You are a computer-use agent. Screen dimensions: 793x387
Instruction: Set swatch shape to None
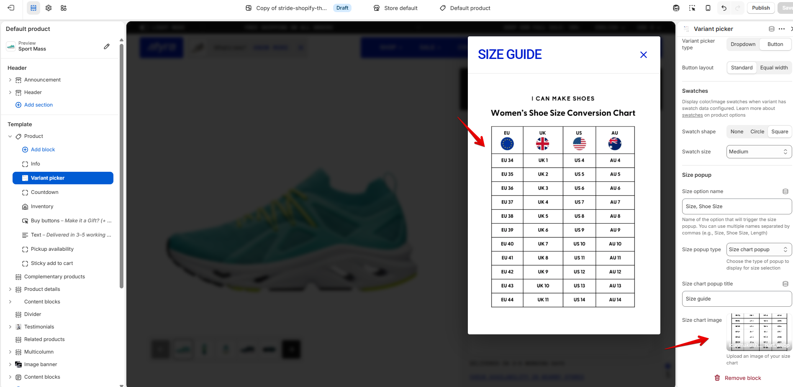[737, 132]
